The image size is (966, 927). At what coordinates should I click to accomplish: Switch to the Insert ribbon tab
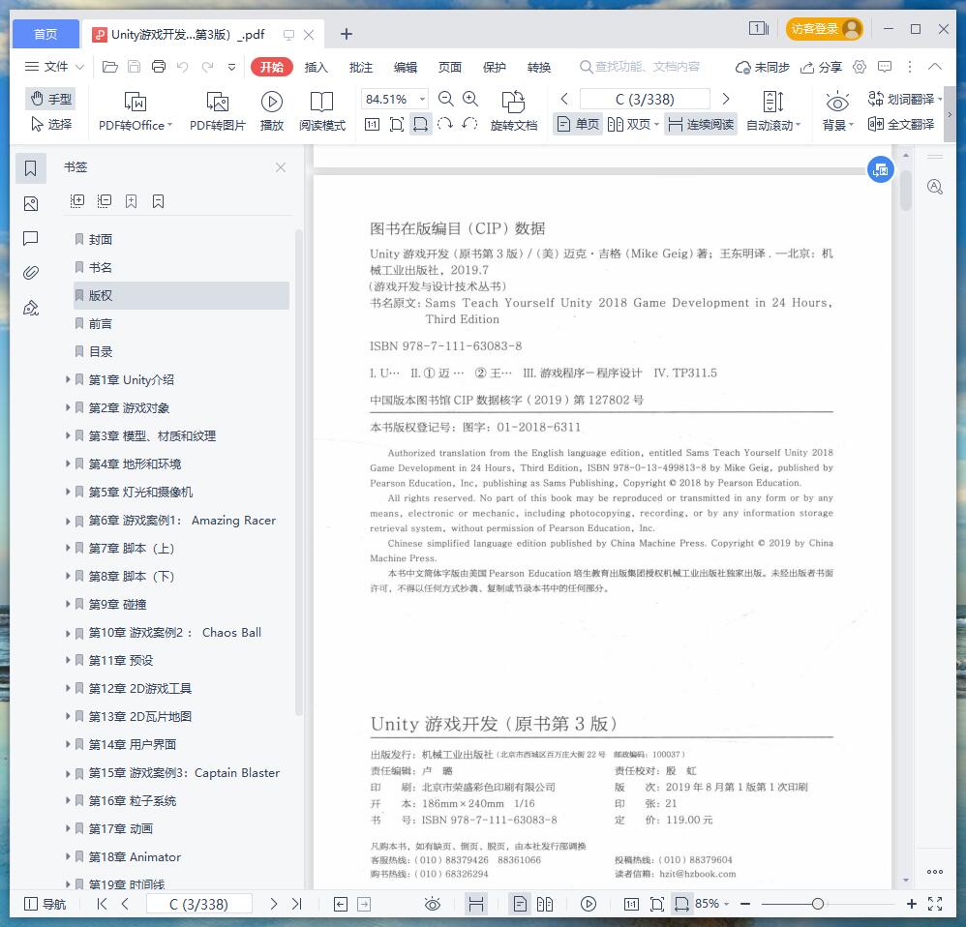tap(317, 67)
